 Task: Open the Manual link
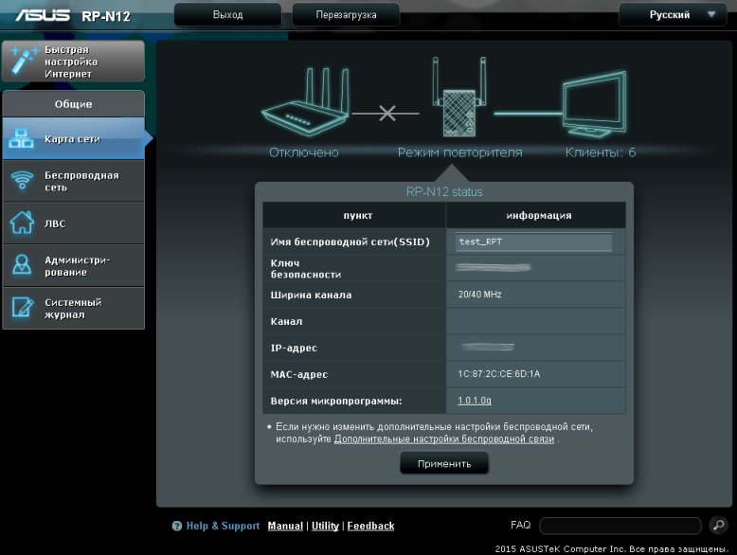[x=285, y=526]
